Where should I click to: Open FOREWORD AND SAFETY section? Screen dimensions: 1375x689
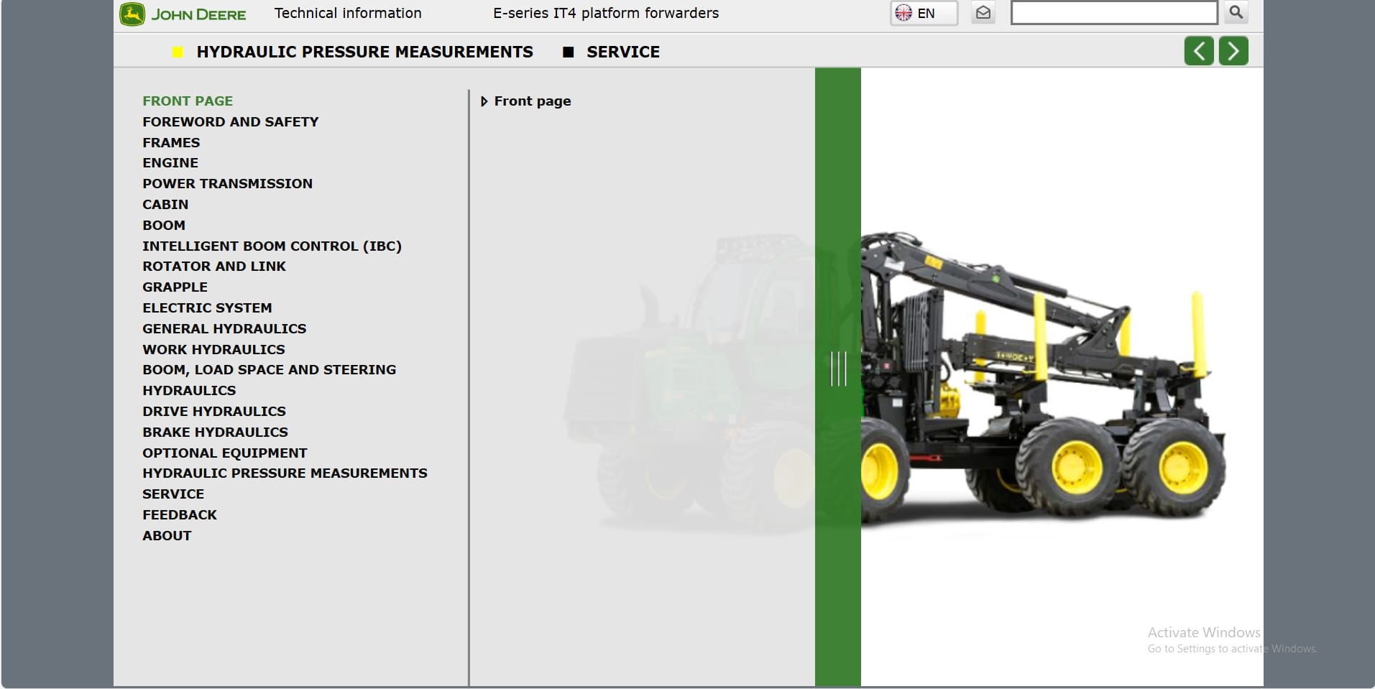coord(230,122)
